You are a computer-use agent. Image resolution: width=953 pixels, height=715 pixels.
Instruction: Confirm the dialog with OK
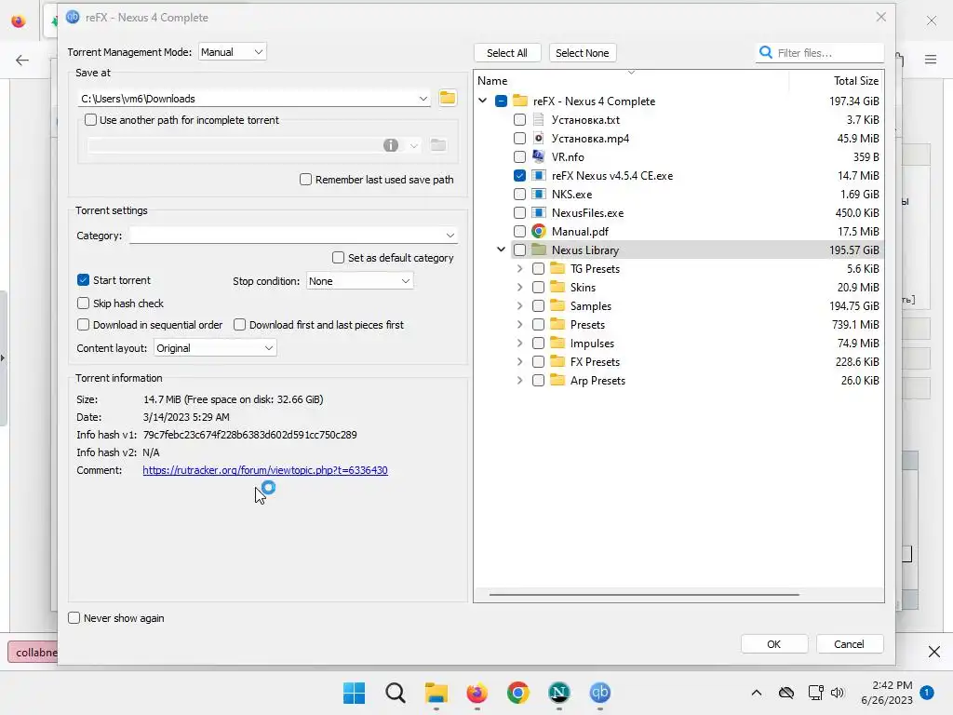click(773, 644)
